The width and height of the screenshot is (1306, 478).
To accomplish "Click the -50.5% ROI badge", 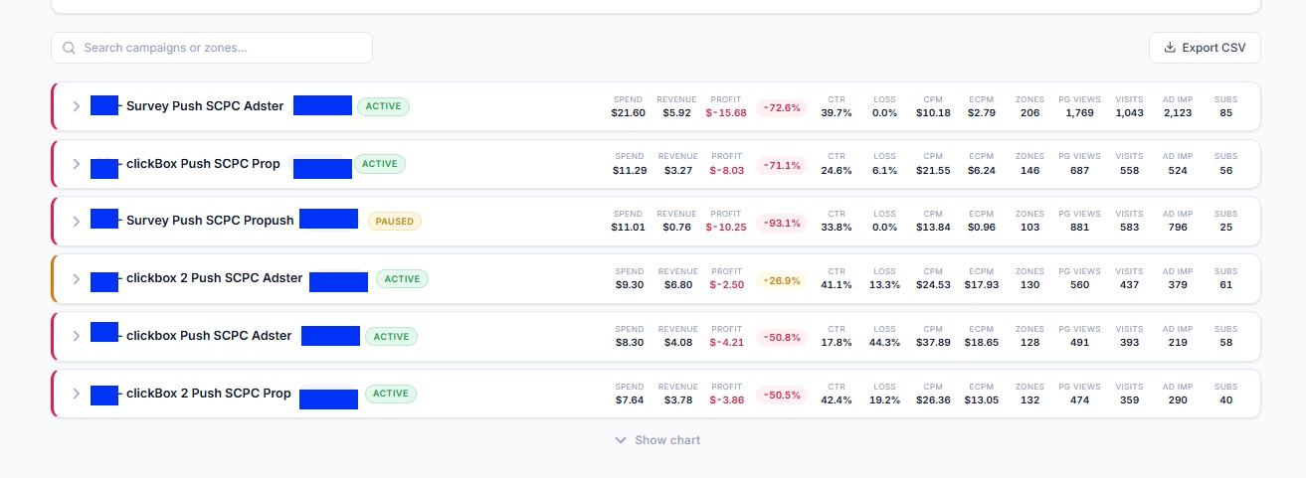I will click(x=782, y=396).
